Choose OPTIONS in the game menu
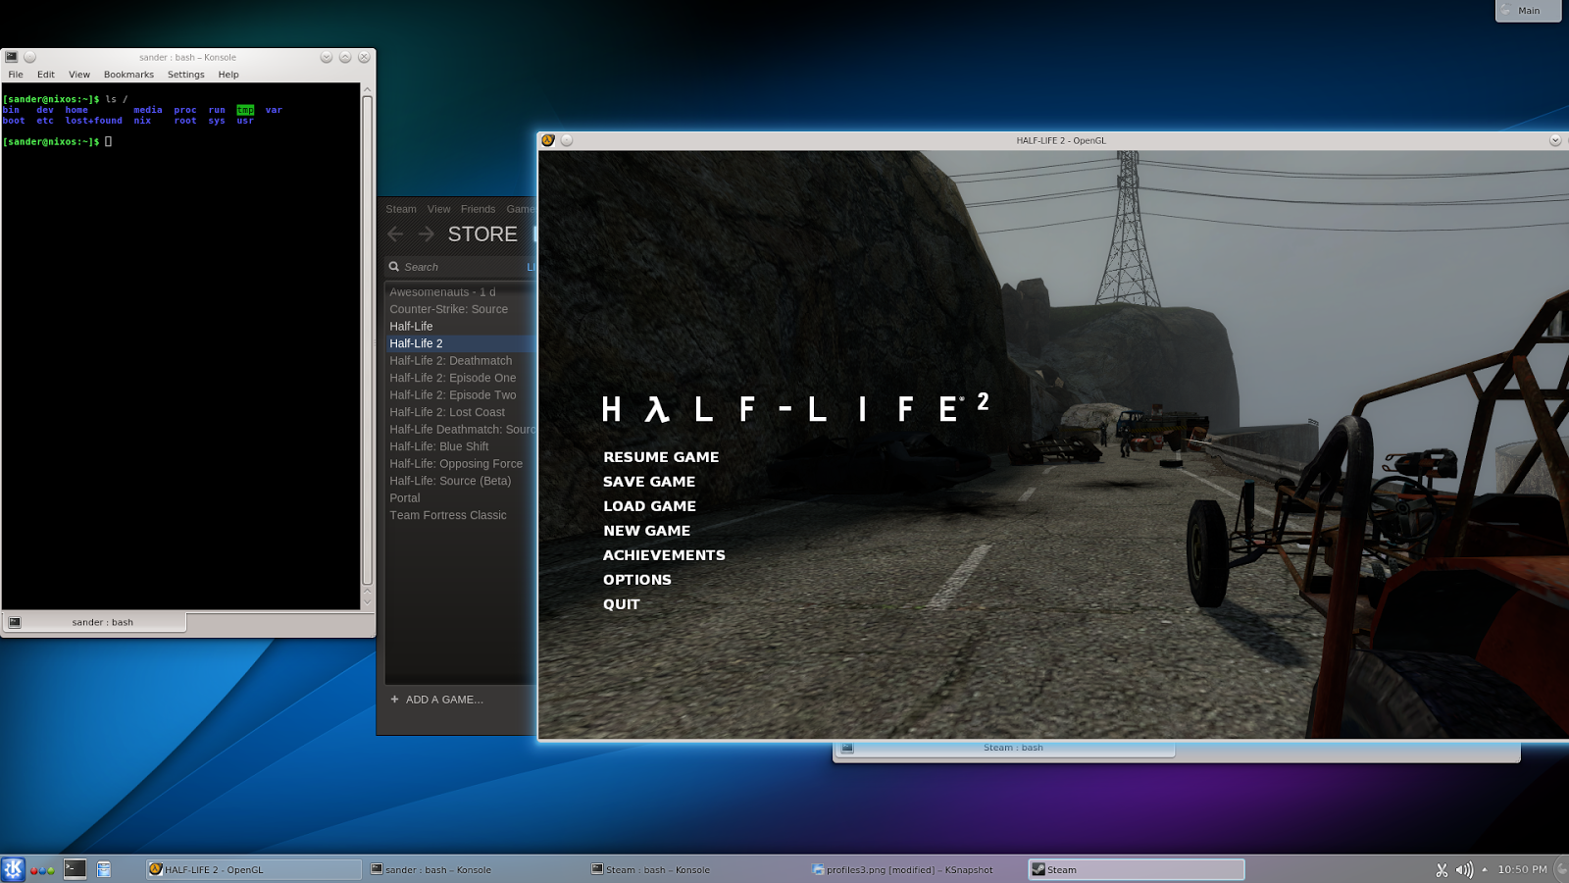 pyautogui.click(x=637, y=580)
